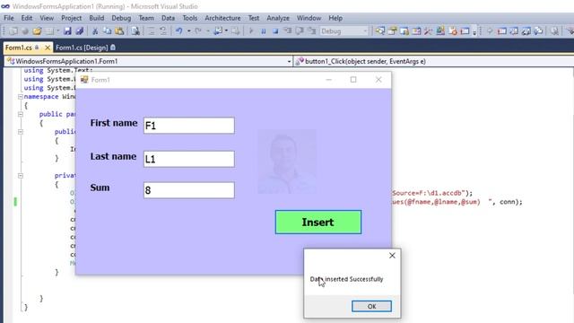Close the Form1.cs editor tab
574x323 pixels.
point(48,48)
